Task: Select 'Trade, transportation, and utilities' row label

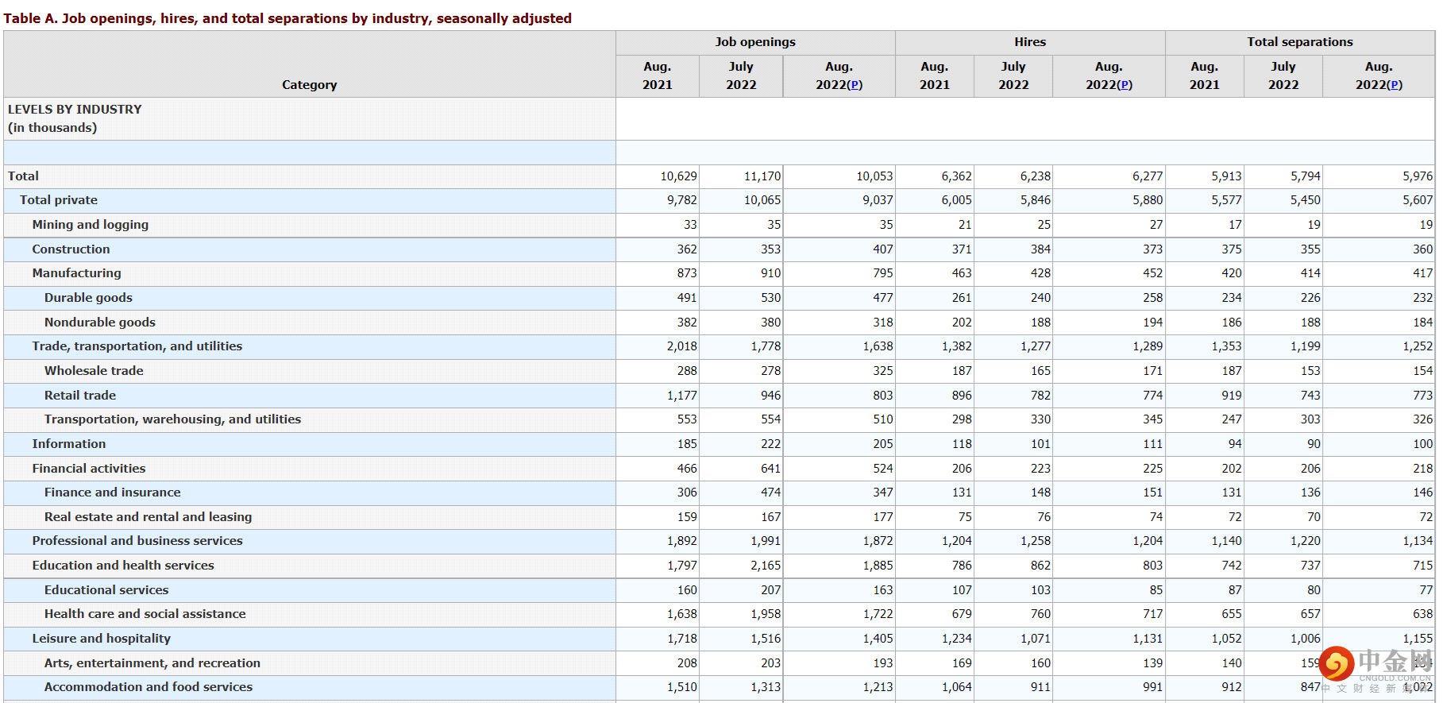Action: pos(137,346)
